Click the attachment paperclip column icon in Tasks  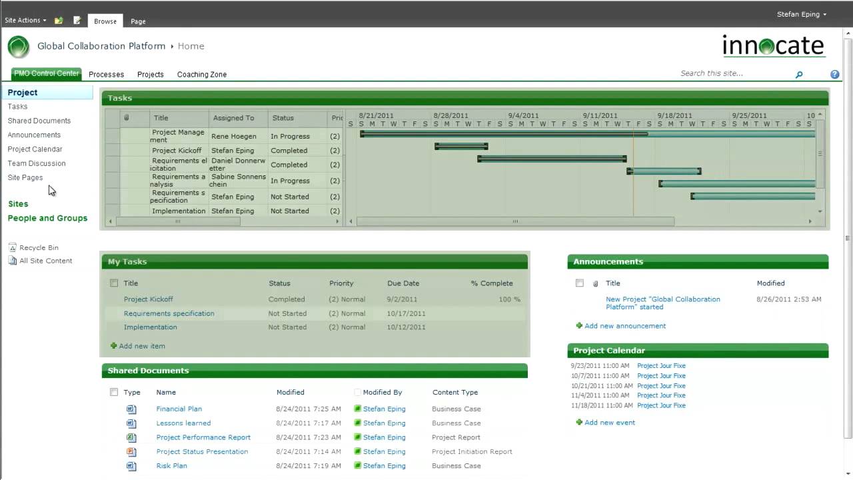126,118
